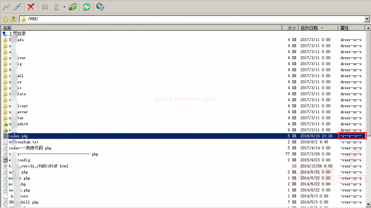Image resolution: width=371 pixels, height=208 pixels.
Task: Click the red X disconnect icon
Action: click(31, 7)
